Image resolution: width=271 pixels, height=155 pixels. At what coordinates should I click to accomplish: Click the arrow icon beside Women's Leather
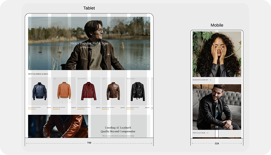[x=210, y=80]
